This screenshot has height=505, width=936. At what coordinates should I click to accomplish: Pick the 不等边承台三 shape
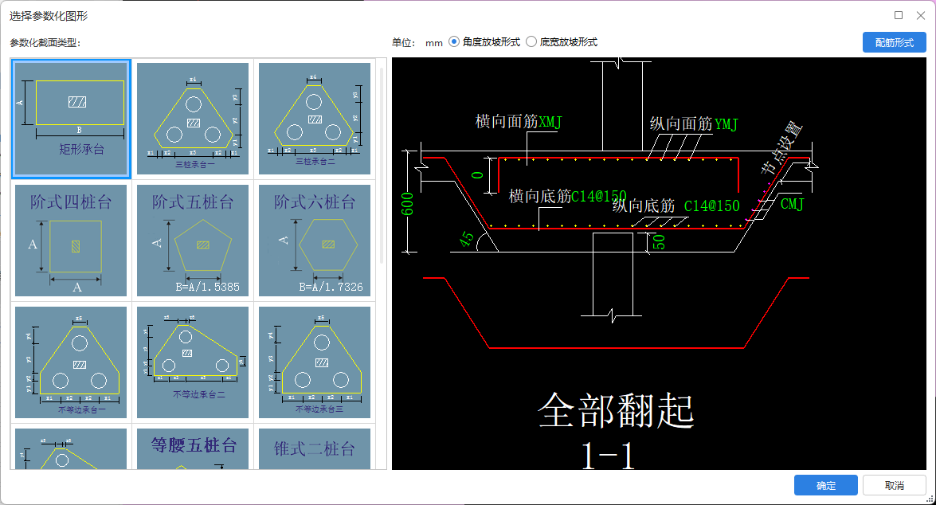315,362
